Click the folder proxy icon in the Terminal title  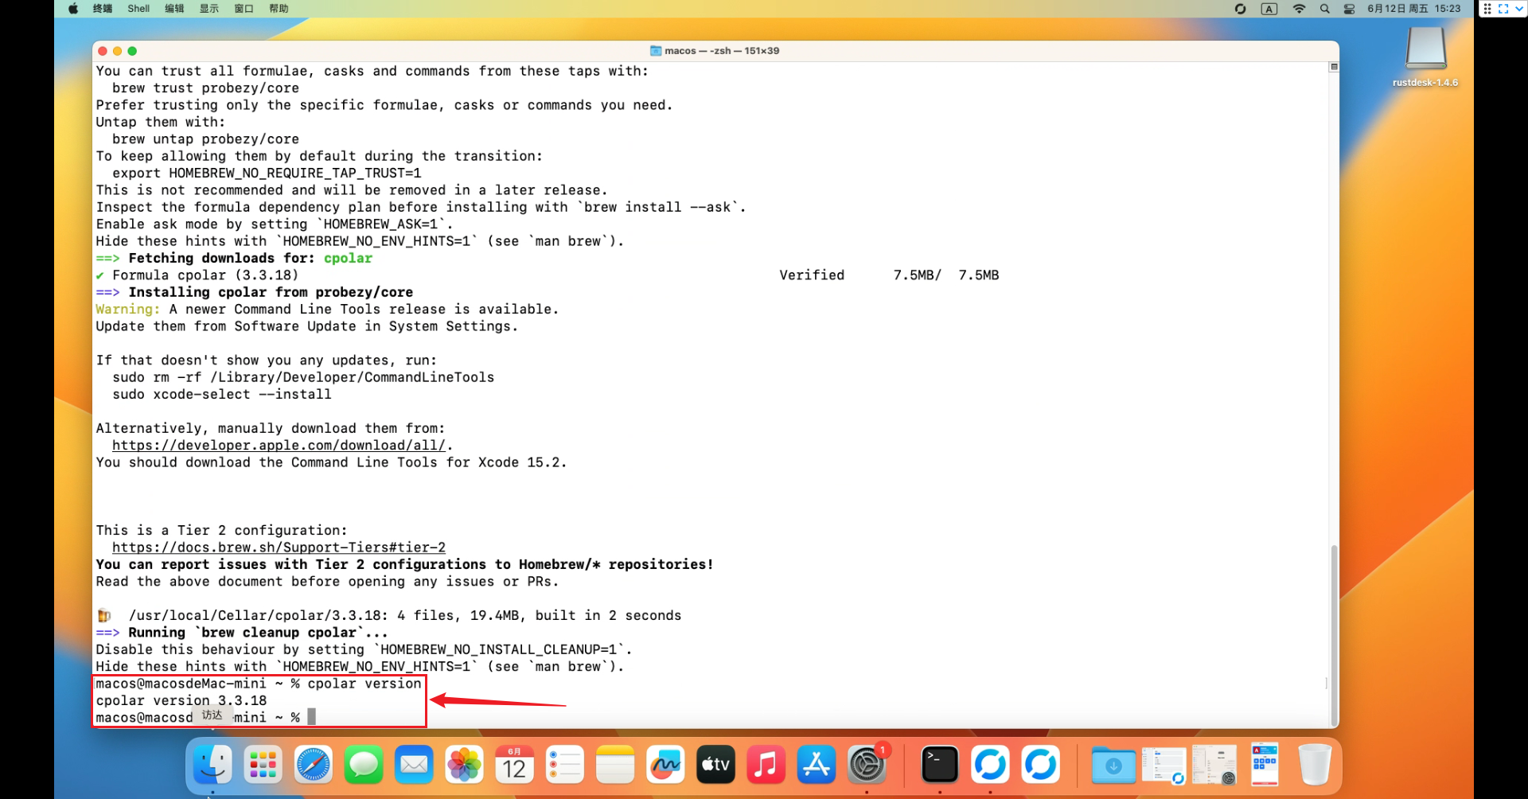pyautogui.click(x=656, y=51)
